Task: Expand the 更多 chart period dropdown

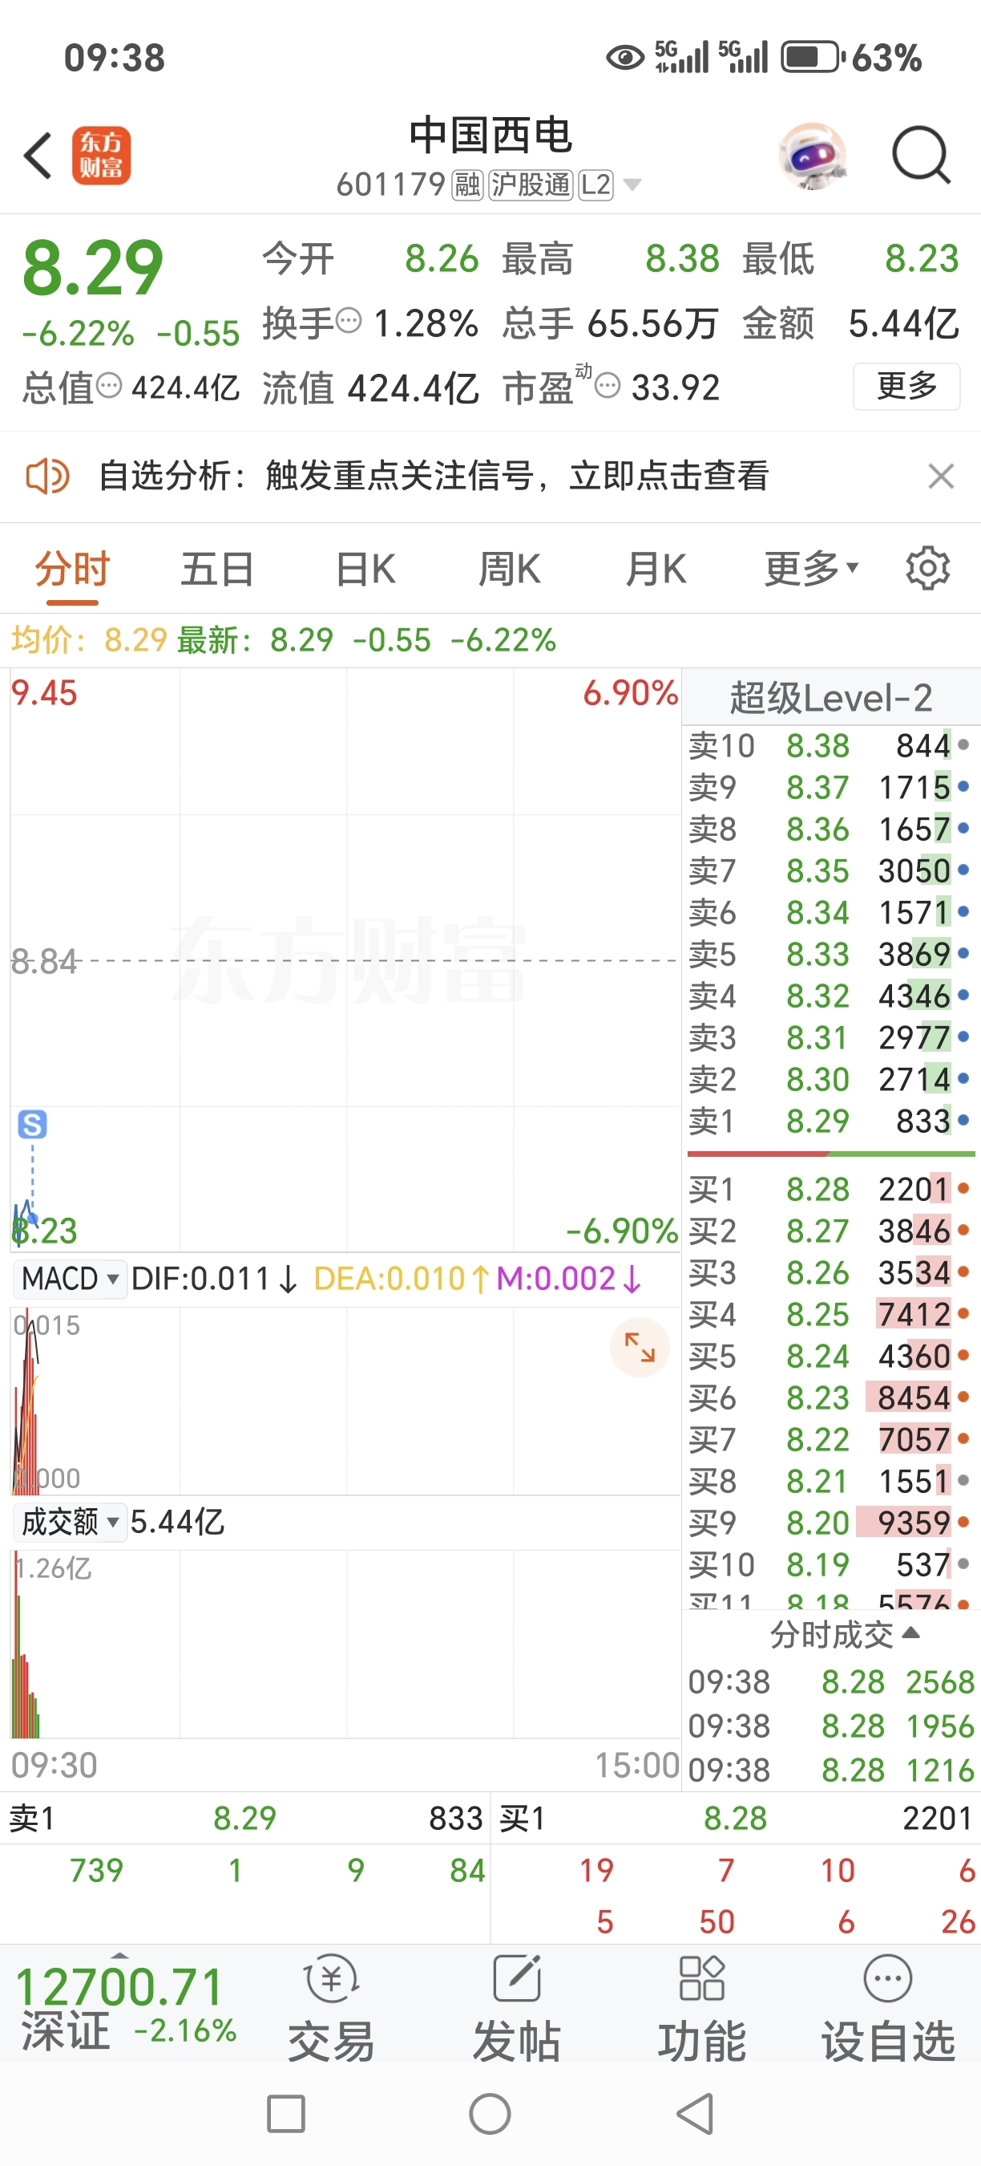Action: tap(811, 570)
